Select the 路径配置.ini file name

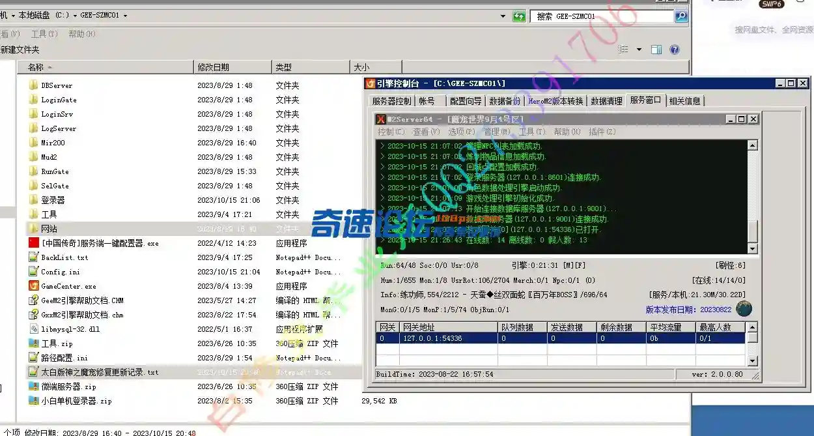[x=64, y=358]
